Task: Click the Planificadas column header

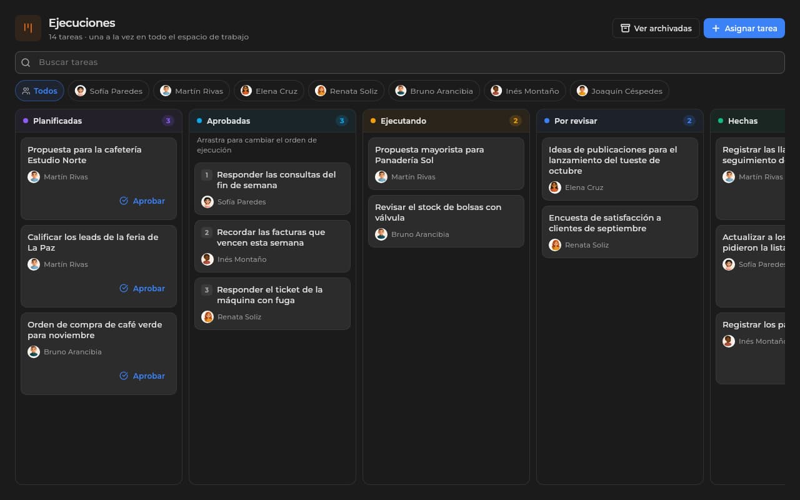Action: [x=99, y=121]
